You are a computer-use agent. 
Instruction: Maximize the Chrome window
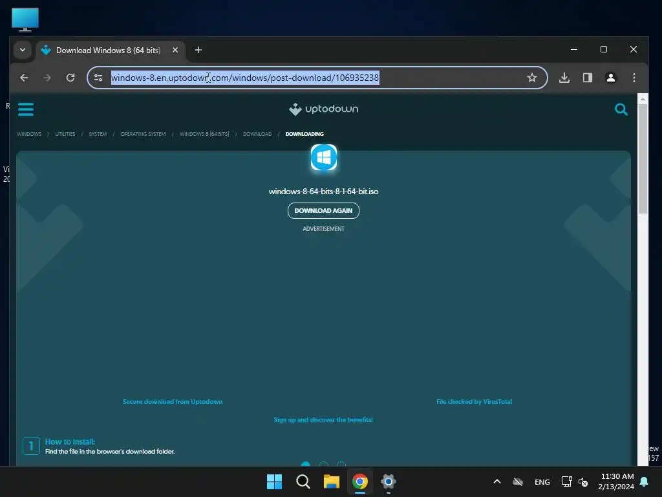click(604, 49)
